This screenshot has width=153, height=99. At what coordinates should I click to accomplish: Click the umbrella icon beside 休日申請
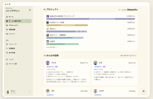pyautogui.click(x=7, y=53)
